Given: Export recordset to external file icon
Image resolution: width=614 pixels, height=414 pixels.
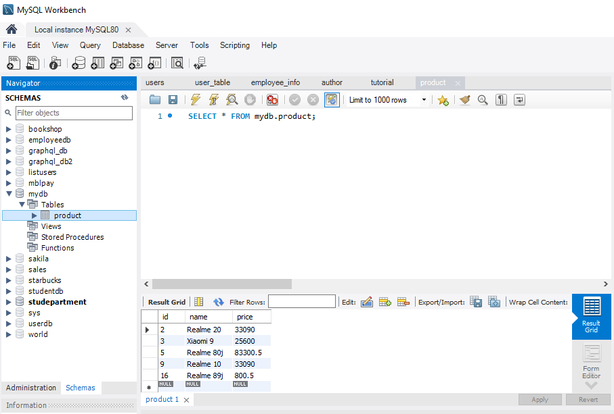Looking at the screenshot, I should tap(476, 302).
